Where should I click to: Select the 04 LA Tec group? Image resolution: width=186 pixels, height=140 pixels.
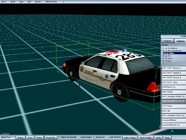point(174,56)
